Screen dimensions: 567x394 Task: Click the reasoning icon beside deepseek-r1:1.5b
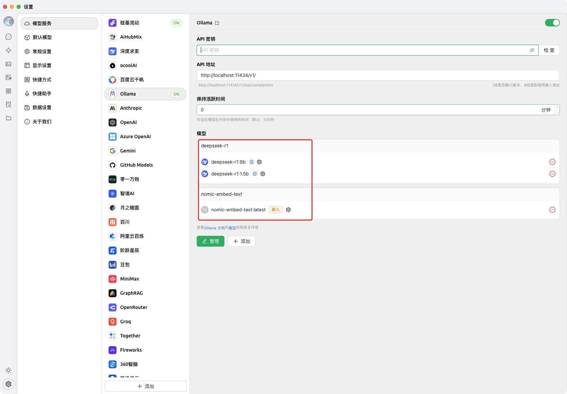click(x=255, y=174)
